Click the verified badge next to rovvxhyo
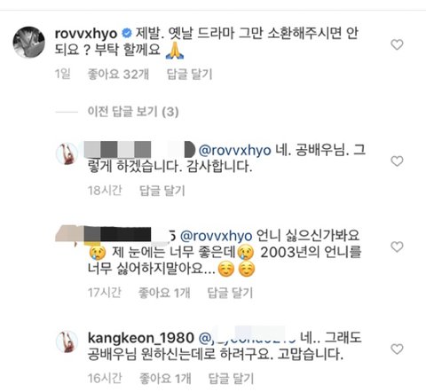 (127, 34)
